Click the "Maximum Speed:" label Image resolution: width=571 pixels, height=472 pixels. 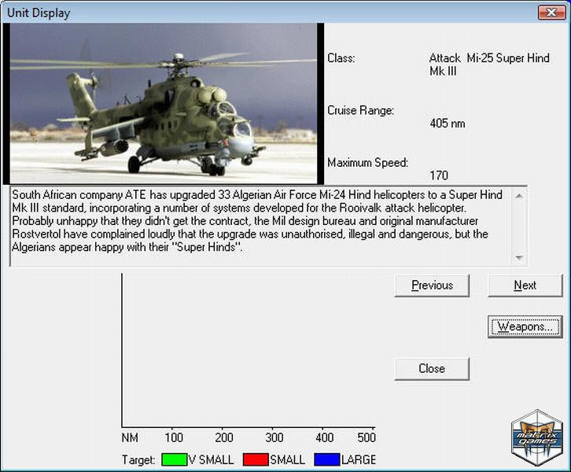pyautogui.click(x=368, y=162)
